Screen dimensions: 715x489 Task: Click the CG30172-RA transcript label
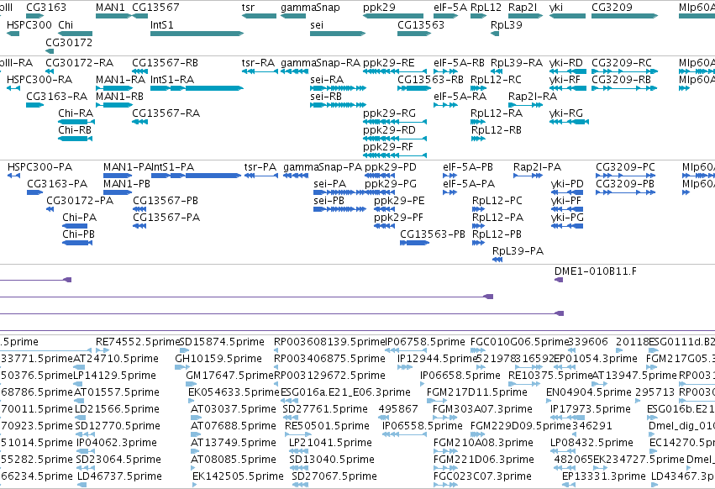79,62
